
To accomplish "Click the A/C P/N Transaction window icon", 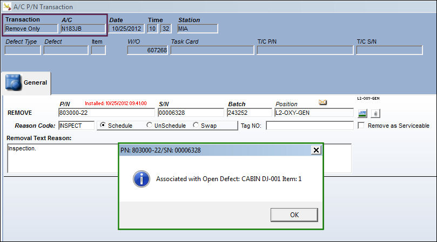I will point(7,6).
